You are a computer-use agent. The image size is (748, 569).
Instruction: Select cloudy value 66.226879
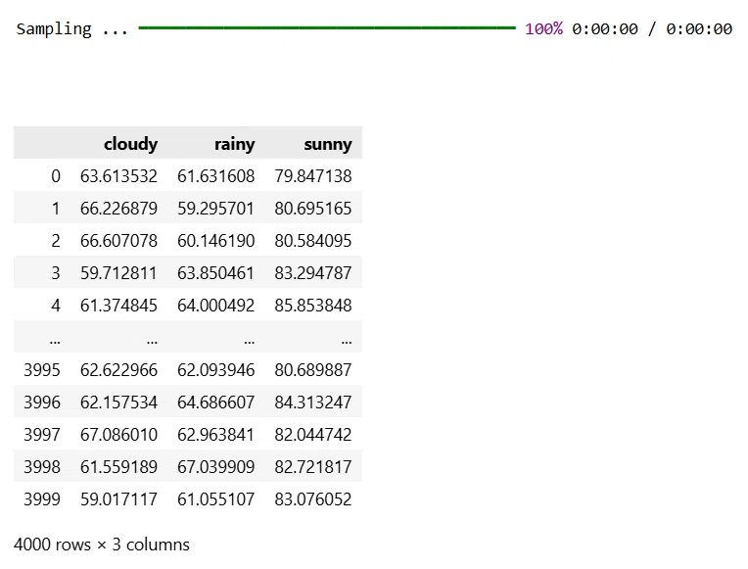tap(118, 209)
